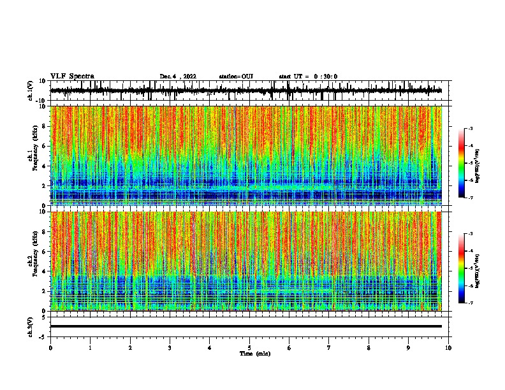Click the "6" kHz tick on ch.2 spectrogram

pos(44,252)
